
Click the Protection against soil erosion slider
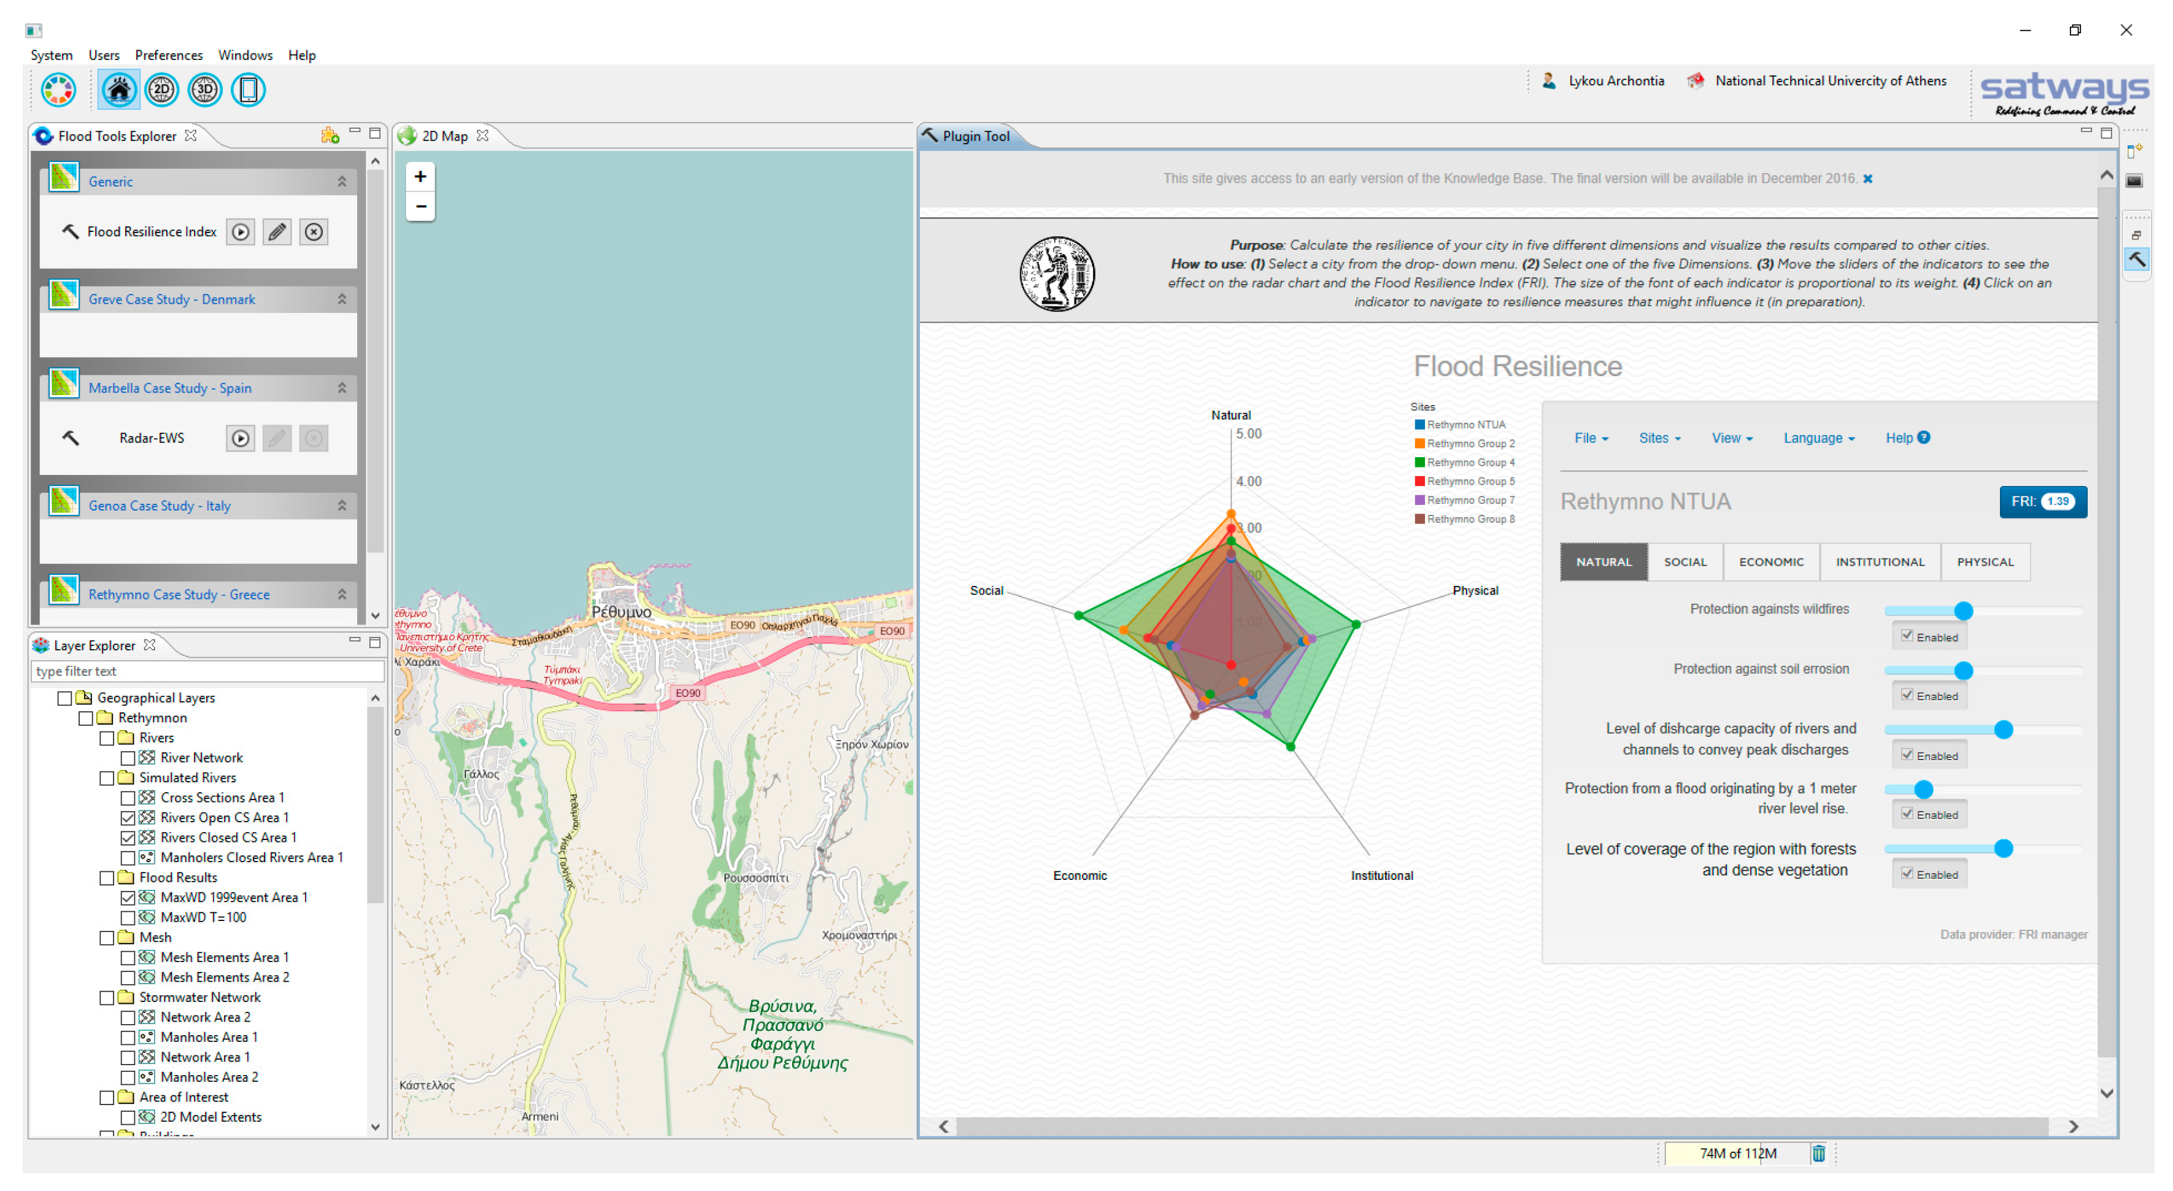point(1963,671)
